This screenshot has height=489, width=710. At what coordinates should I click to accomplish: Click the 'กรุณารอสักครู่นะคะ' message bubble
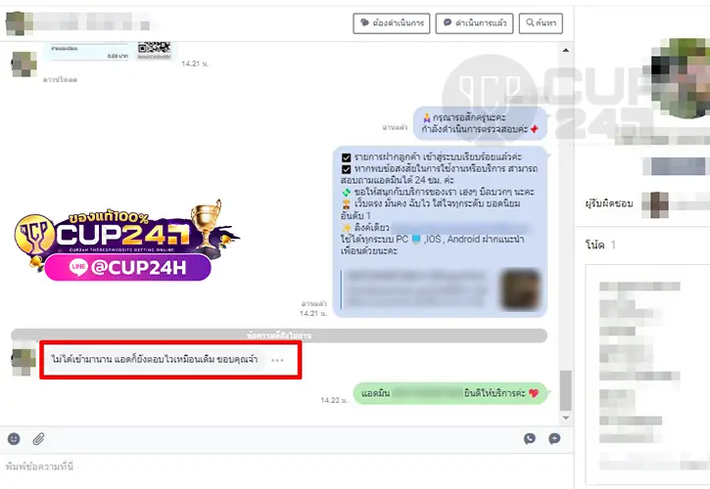point(481,123)
